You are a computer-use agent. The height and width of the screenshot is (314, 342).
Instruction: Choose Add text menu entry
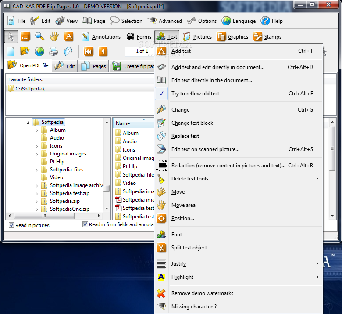point(239,51)
